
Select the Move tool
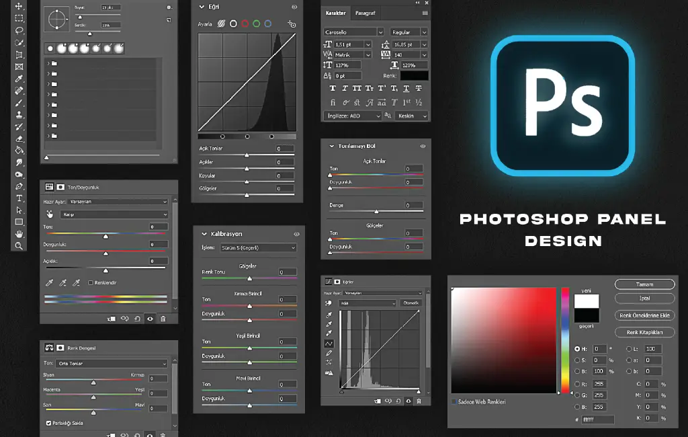[x=19, y=7]
